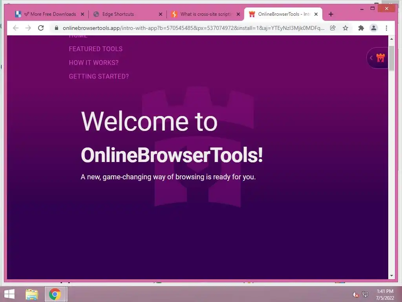Close the Edge Shortcuts tab

click(161, 14)
